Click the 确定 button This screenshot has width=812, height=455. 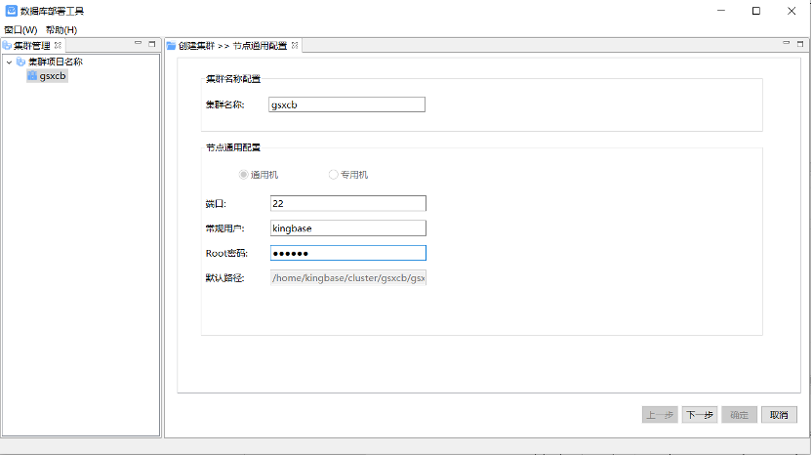pyautogui.click(x=740, y=415)
